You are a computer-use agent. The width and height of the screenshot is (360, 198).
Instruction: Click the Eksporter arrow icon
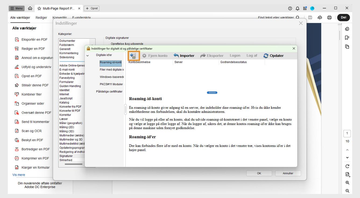click(203, 55)
